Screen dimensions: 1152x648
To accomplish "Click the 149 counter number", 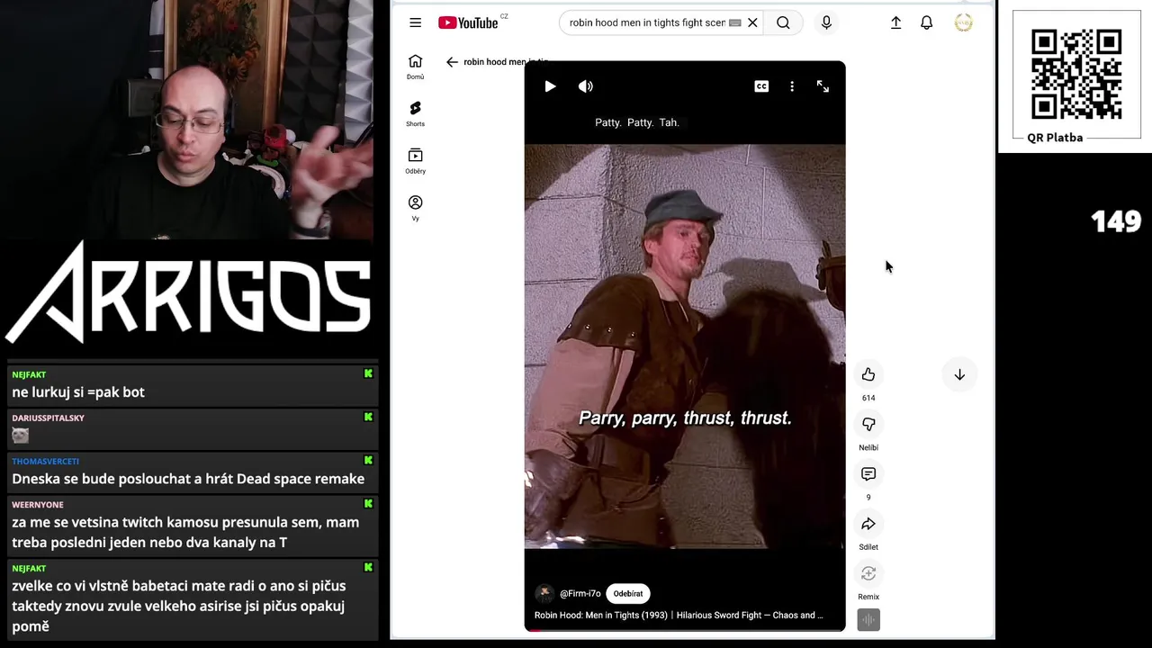I will tap(1116, 221).
